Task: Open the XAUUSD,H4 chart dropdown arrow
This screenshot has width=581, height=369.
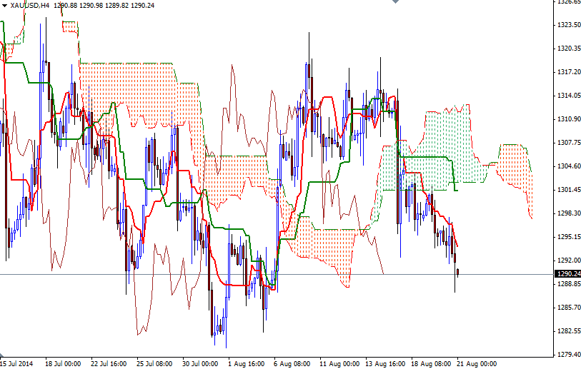Action: [4, 6]
